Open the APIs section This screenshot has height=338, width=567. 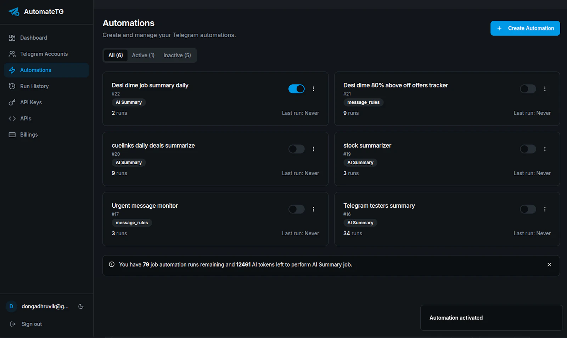coord(46,119)
